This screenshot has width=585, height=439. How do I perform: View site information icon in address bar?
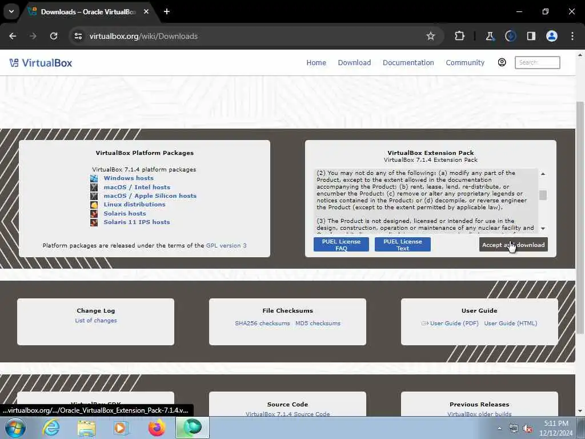click(78, 36)
